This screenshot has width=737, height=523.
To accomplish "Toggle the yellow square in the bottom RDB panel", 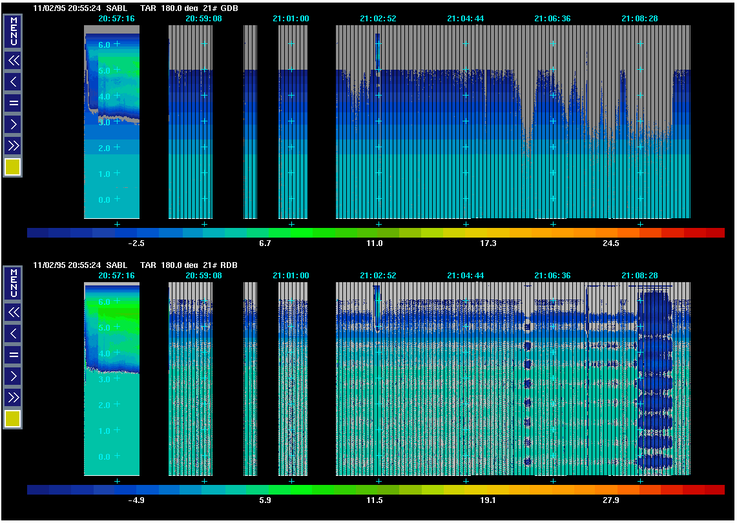I will tap(13, 419).
